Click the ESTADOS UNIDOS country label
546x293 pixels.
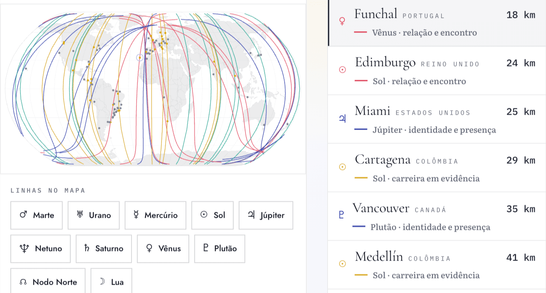click(433, 113)
